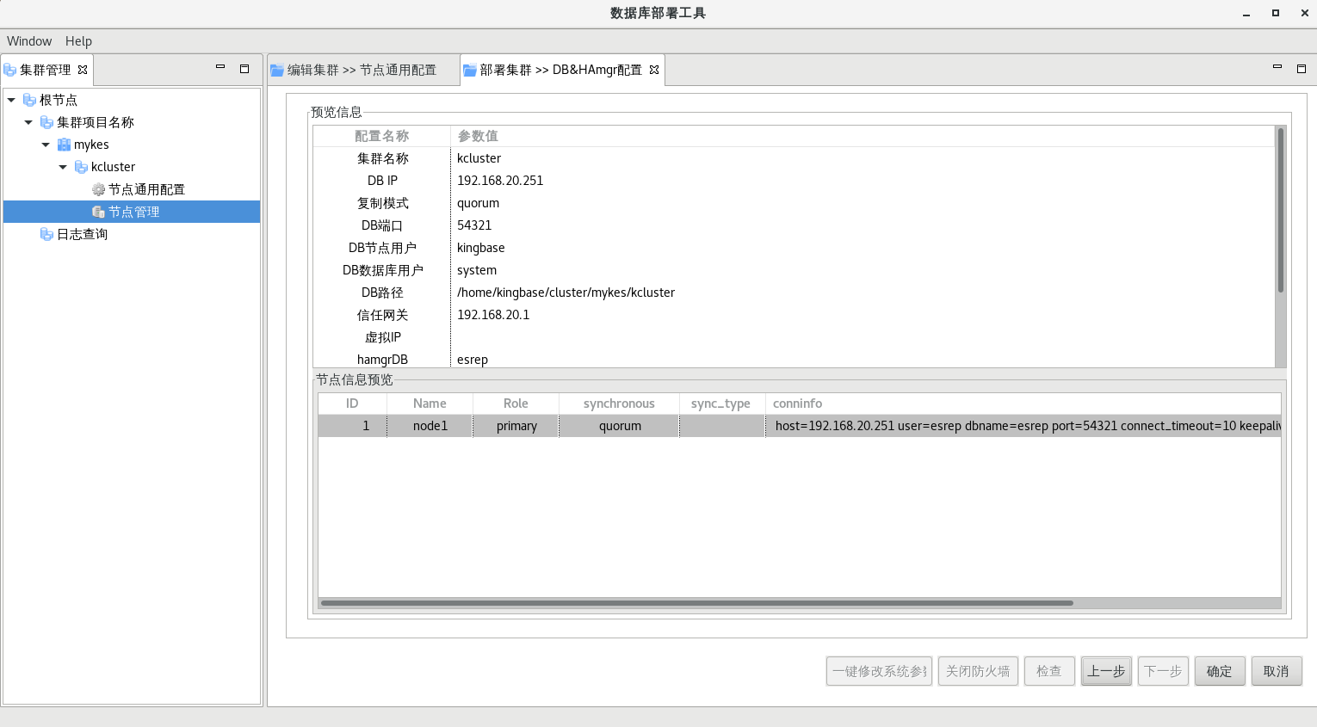Click the mykes project icon

pyautogui.click(x=64, y=145)
